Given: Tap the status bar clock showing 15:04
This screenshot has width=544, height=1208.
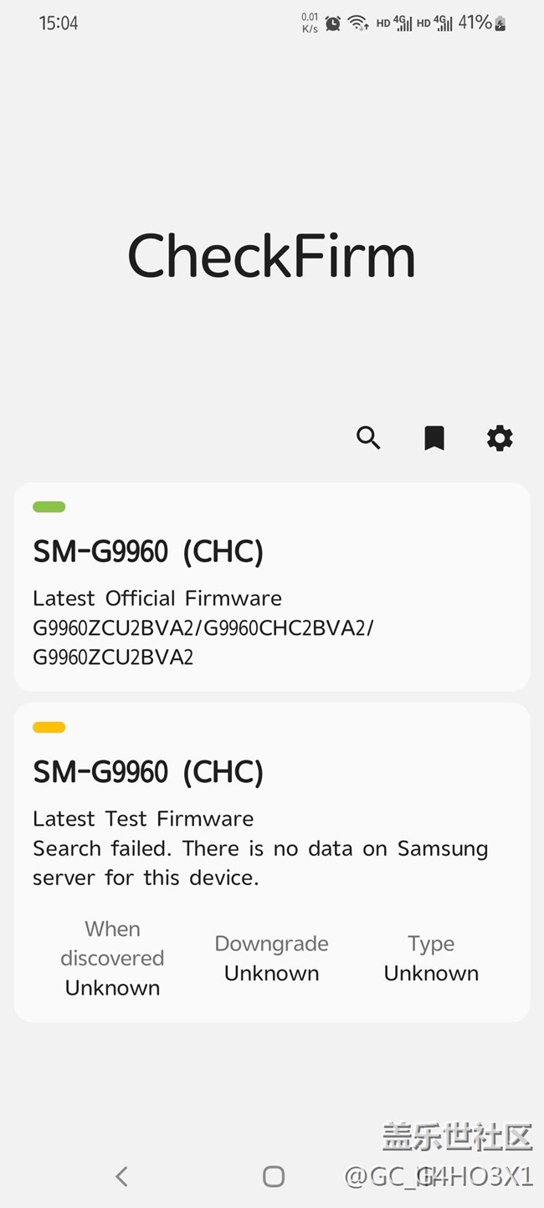Looking at the screenshot, I should (x=58, y=23).
